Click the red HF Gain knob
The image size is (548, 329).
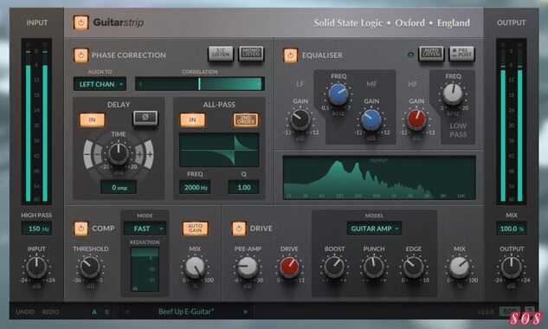(416, 119)
